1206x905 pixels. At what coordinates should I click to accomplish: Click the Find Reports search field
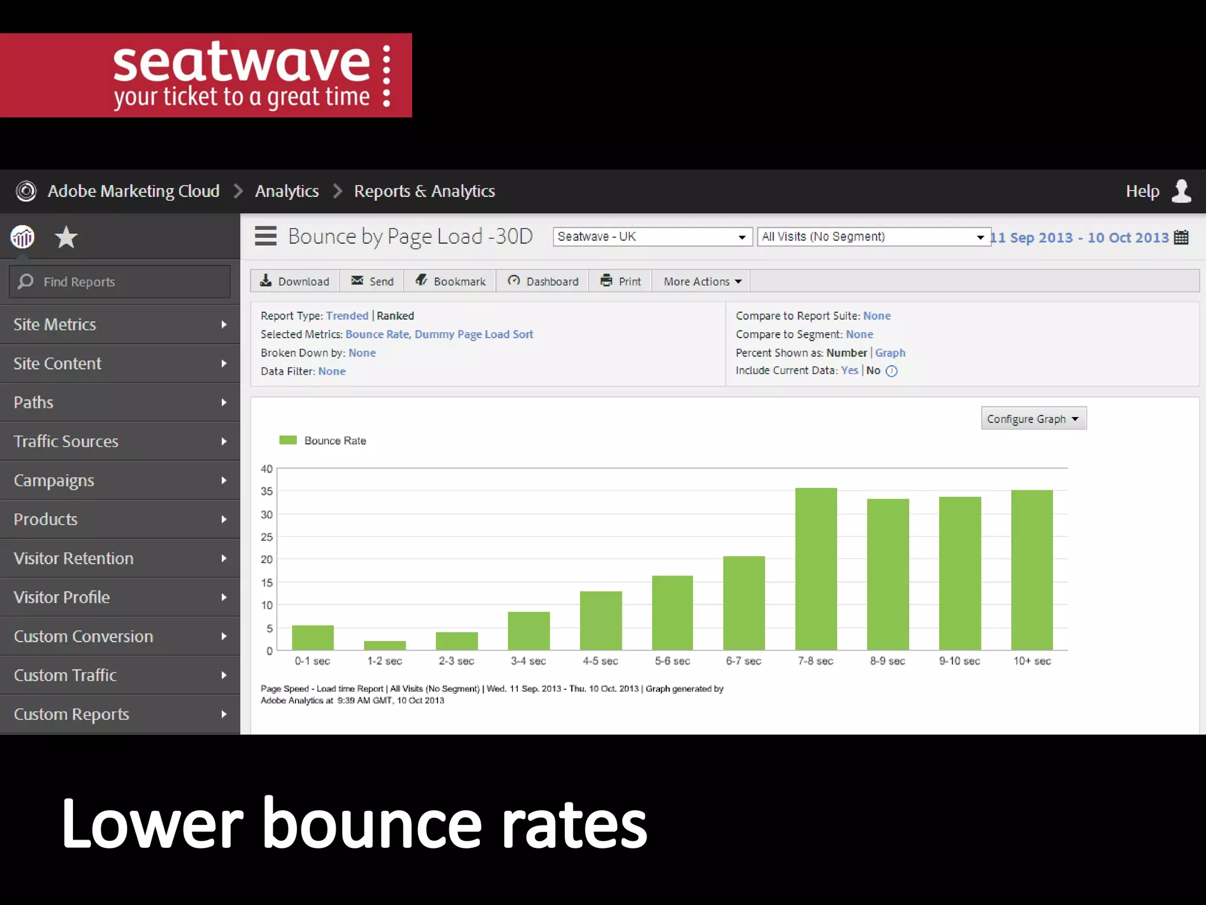(120, 282)
